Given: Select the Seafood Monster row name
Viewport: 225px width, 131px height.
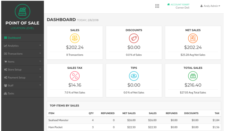Looking at the screenshot, I should tap(59, 120).
